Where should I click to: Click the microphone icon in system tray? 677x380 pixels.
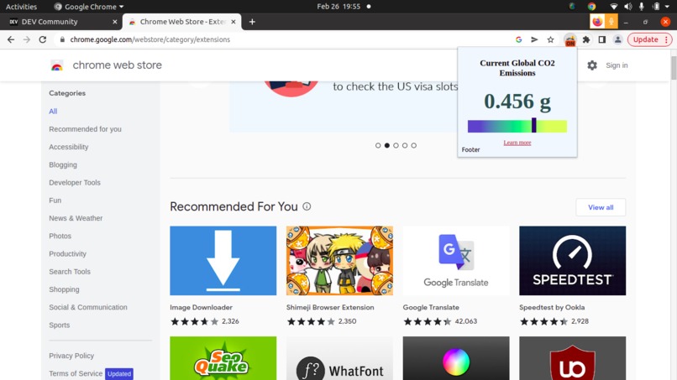pos(642,7)
